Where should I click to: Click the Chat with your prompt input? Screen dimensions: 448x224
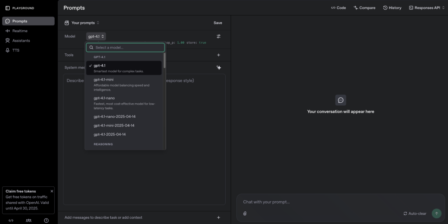click(x=340, y=202)
